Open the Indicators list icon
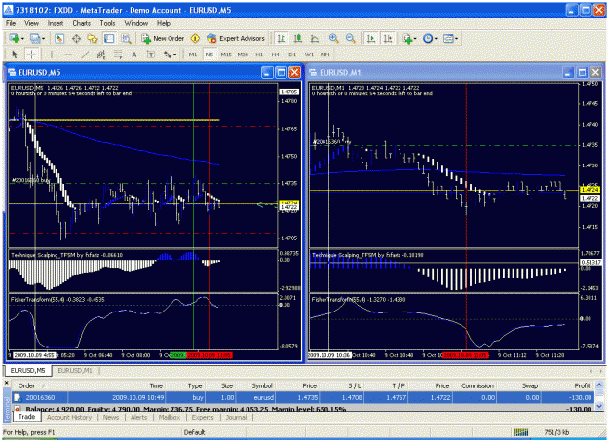 coord(407,38)
